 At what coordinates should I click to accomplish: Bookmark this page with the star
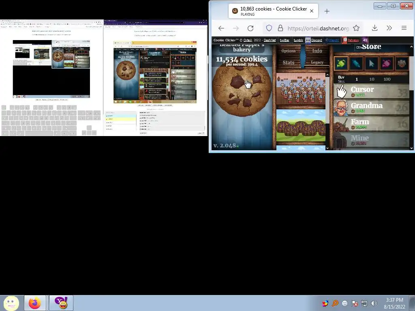(x=356, y=28)
